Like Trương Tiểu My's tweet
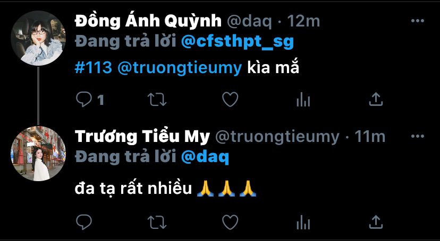The height and width of the screenshot is (241, 440). [x=230, y=222]
